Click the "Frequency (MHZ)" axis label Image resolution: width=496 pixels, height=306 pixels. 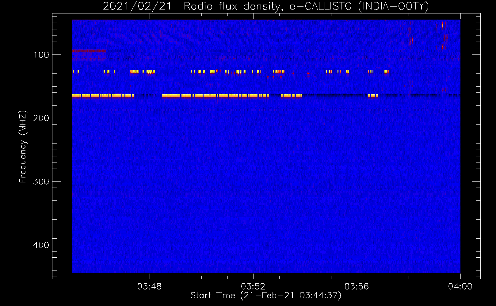point(23,147)
